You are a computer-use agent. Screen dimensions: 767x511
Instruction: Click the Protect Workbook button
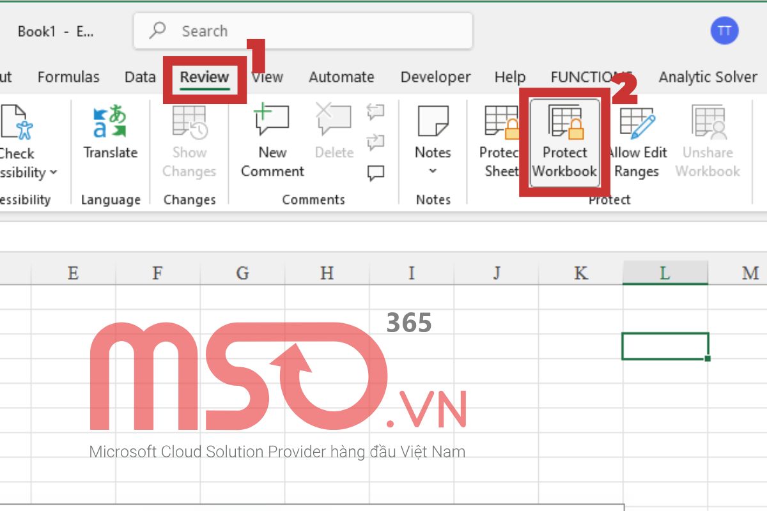[x=564, y=142]
